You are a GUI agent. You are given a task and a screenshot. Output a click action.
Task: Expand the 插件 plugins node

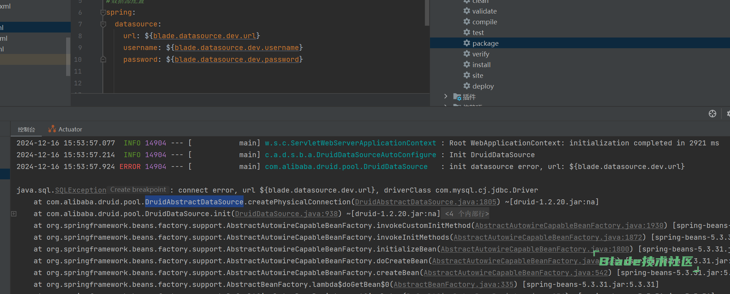pyautogui.click(x=445, y=96)
